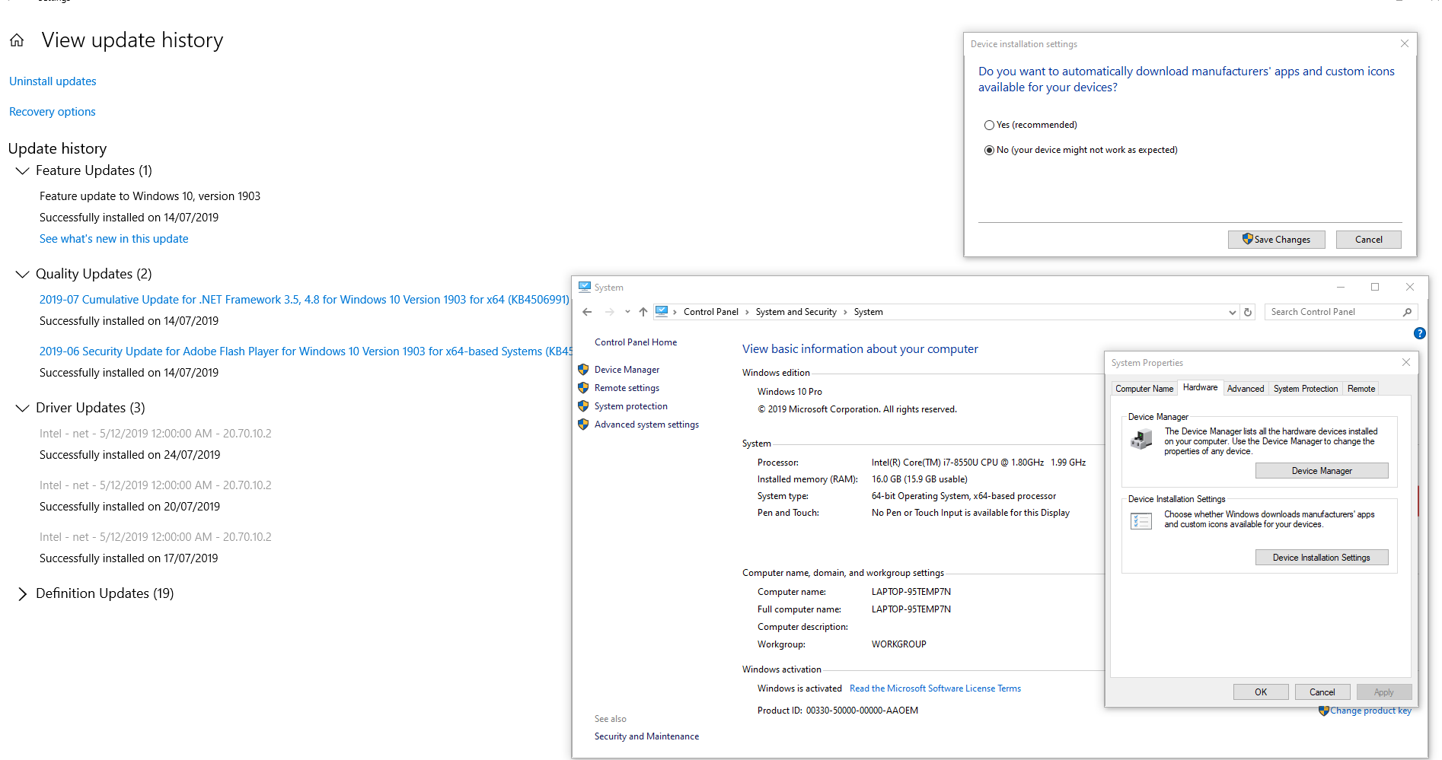1442x760 pixels.
Task: Click the Up arrow in System window
Action: [643, 312]
